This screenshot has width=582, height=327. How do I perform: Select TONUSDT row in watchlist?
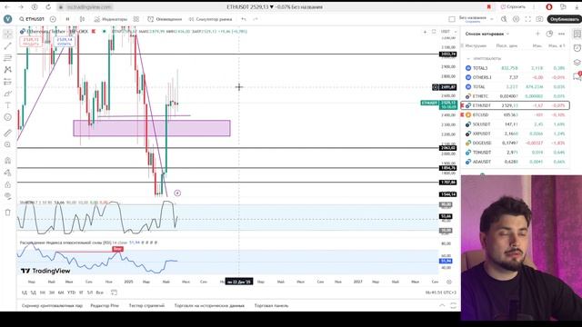click(x=515, y=153)
